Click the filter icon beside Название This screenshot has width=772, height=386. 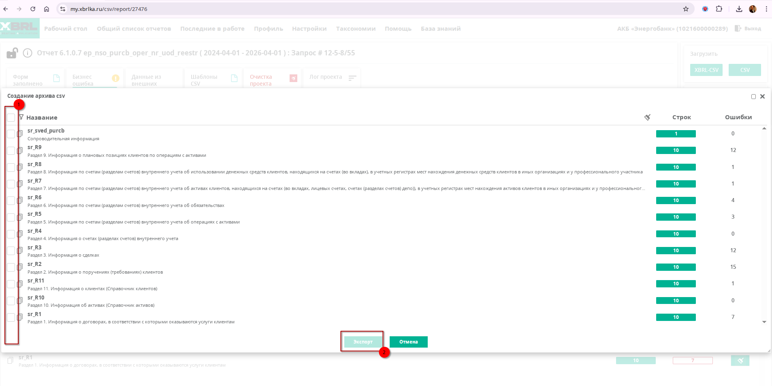[x=21, y=117]
